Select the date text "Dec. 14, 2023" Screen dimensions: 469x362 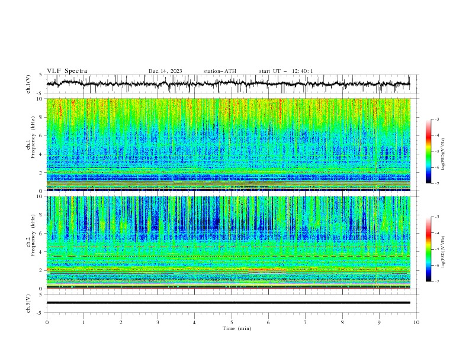pos(165,71)
